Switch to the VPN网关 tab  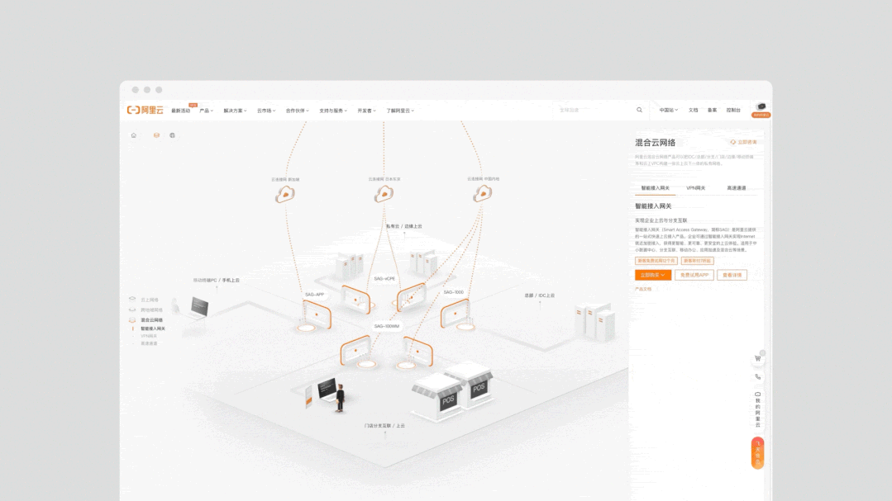(x=695, y=188)
